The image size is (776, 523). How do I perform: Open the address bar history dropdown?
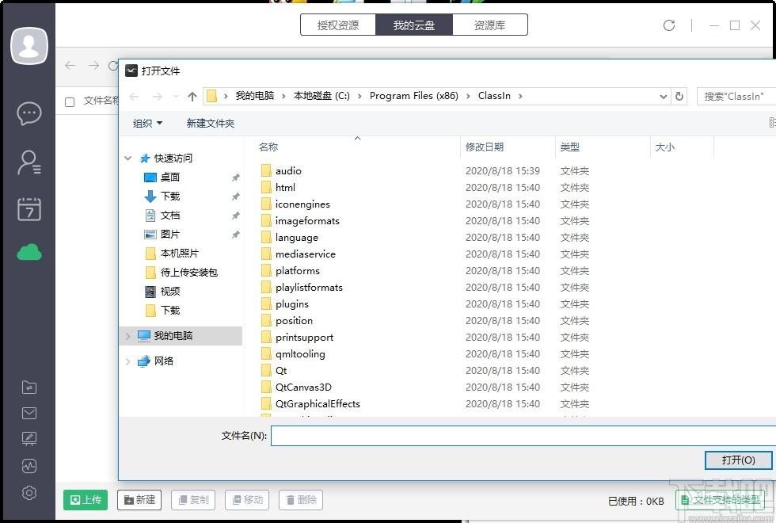664,97
